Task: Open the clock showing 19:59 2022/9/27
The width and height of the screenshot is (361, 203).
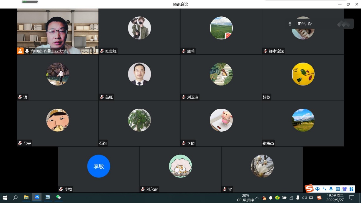Action: coord(335,198)
